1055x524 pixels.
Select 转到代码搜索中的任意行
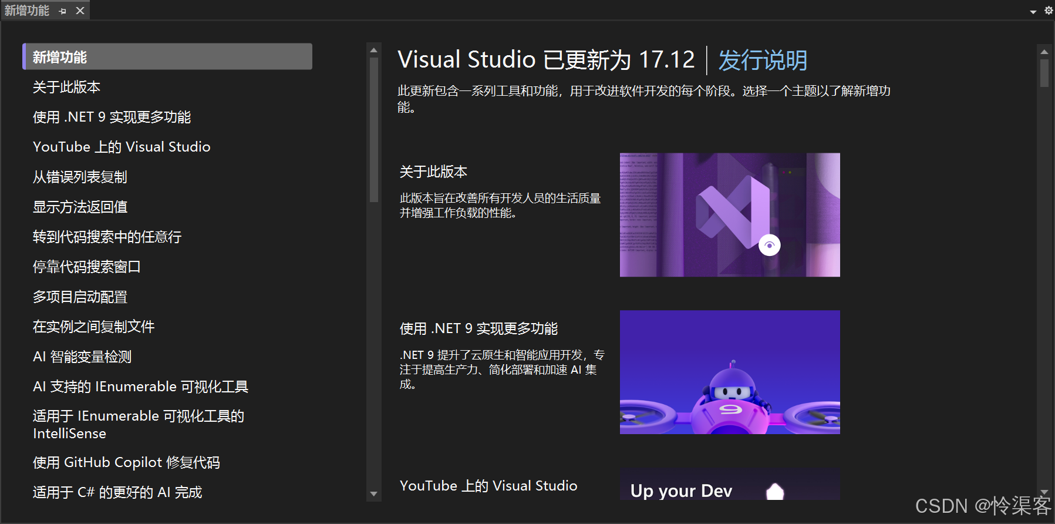coord(107,237)
